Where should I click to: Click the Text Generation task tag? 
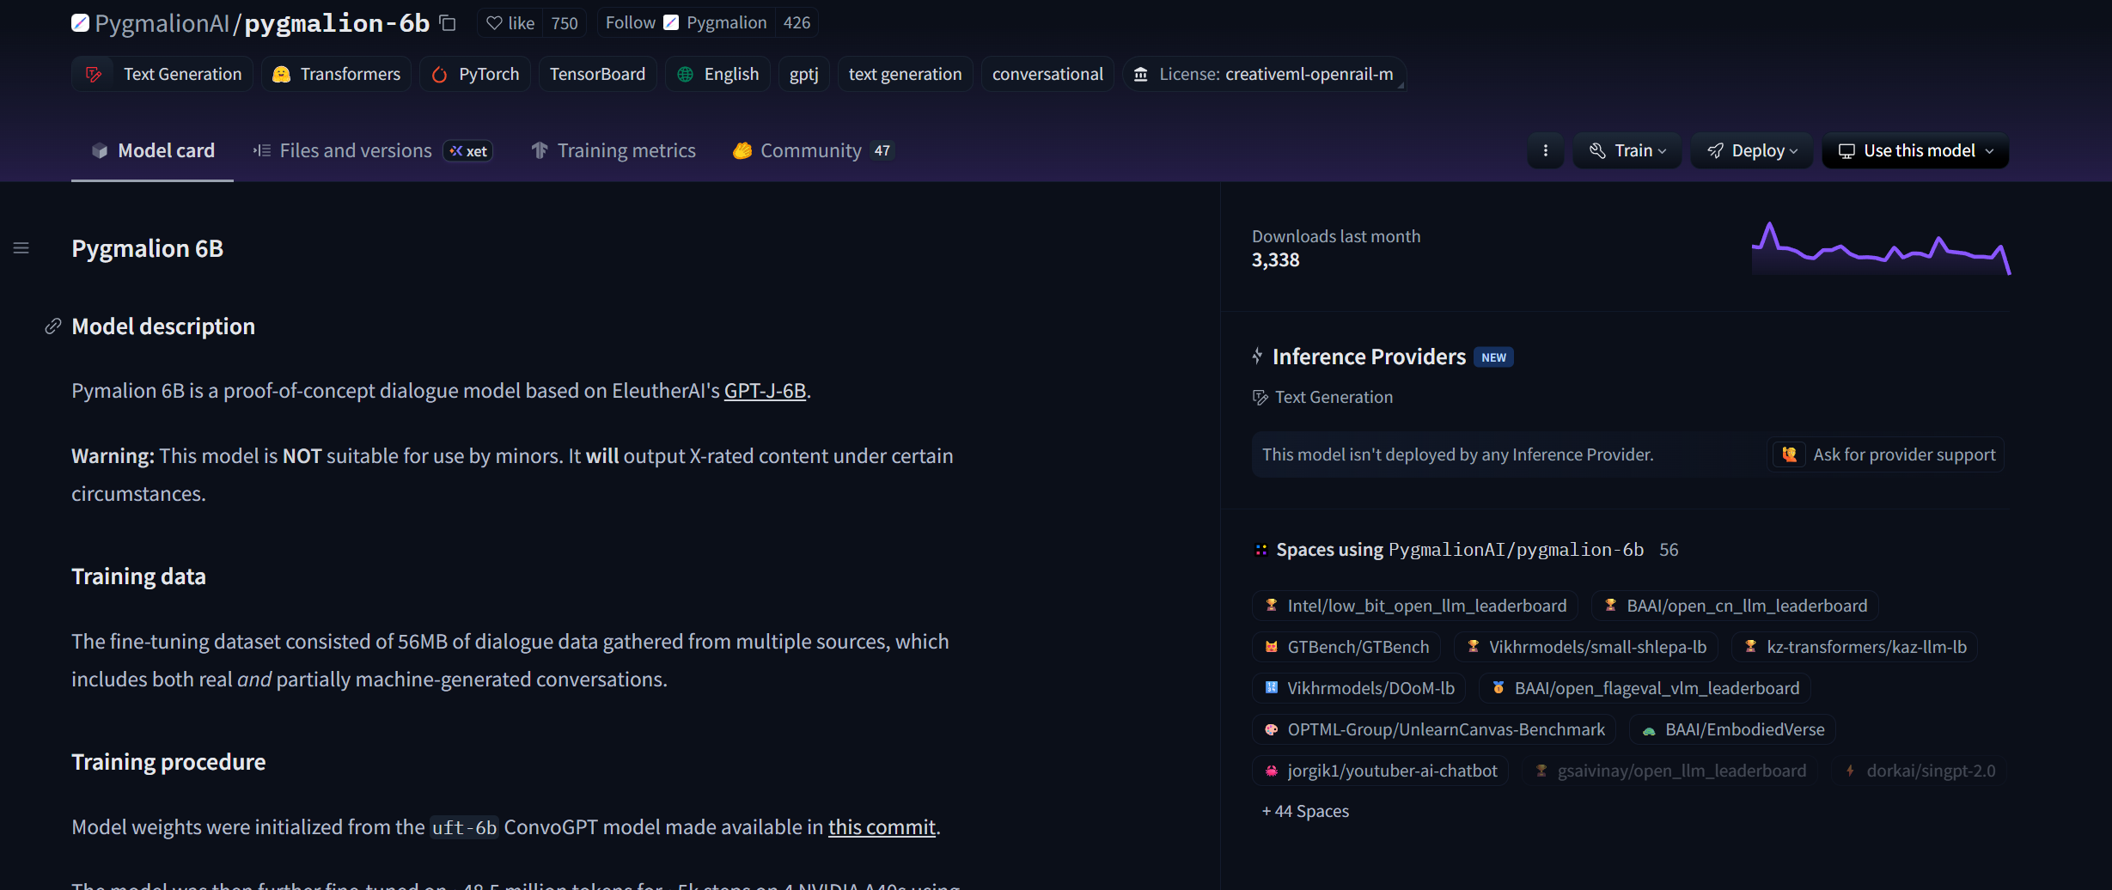pos(162,74)
